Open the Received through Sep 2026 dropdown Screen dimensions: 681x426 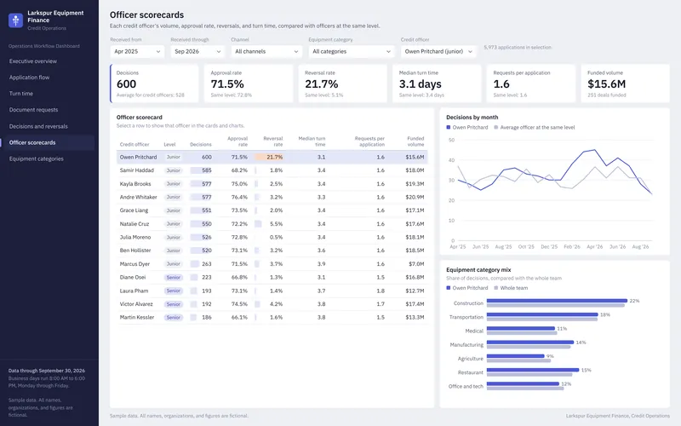[x=197, y=51]
